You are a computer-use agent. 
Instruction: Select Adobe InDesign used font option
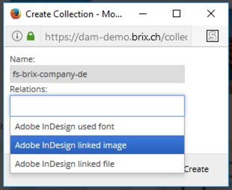pyautogui.click(x=97, y=126)
